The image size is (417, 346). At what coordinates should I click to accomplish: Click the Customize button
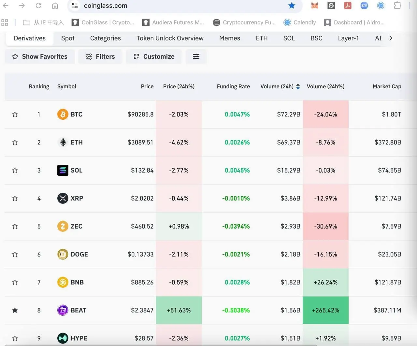(154, 56)
